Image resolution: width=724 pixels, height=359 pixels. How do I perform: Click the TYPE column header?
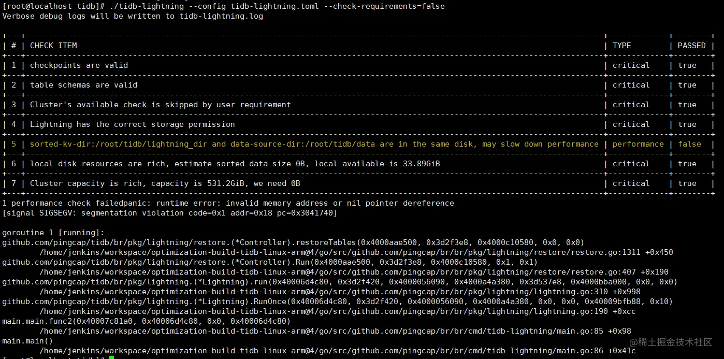pyautogui.click(x=622, y=46)
